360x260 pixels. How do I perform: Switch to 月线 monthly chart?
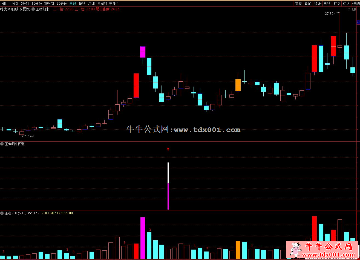pos(91,4)
